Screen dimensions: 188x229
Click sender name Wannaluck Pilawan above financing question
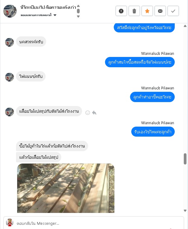pos(158,53)
